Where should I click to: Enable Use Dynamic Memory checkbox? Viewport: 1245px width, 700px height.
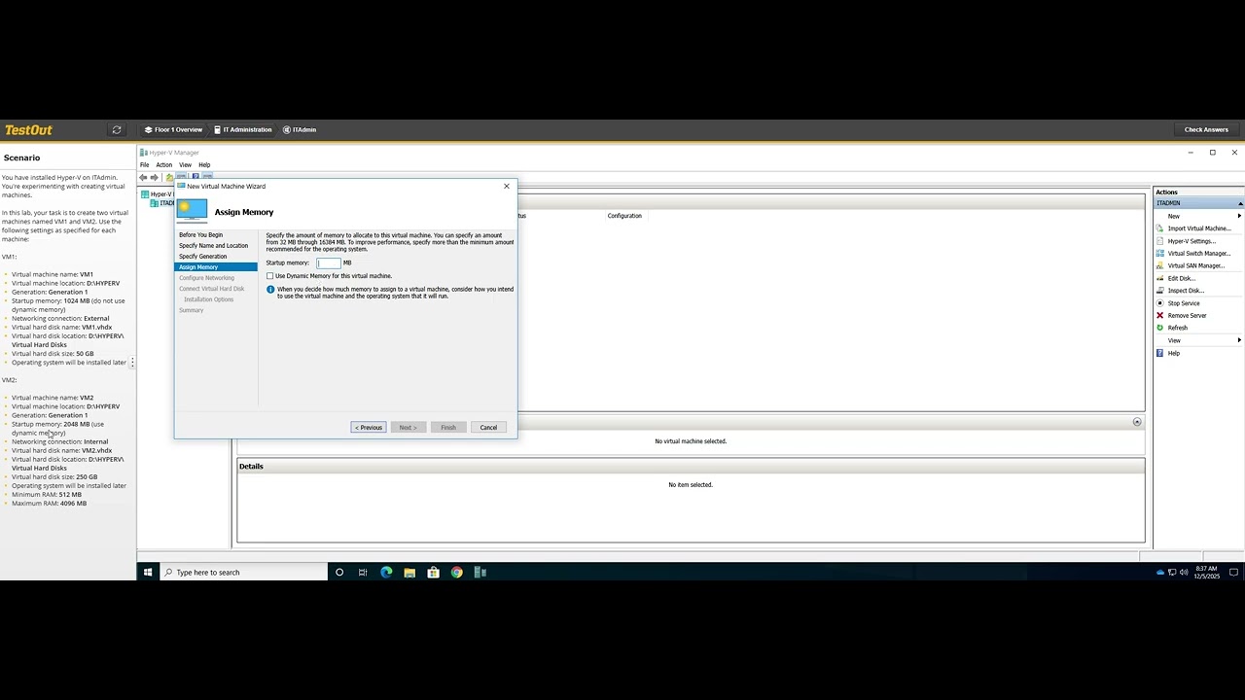coord(270,276)
